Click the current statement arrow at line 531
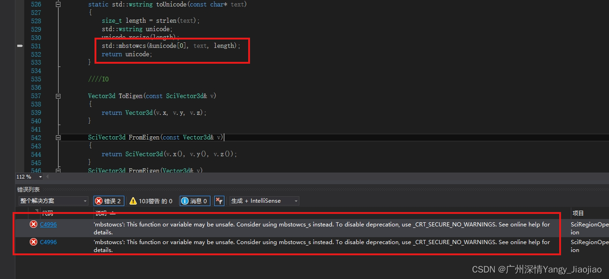Viewport: 609px width, 279px height. (x=20, y=46)
